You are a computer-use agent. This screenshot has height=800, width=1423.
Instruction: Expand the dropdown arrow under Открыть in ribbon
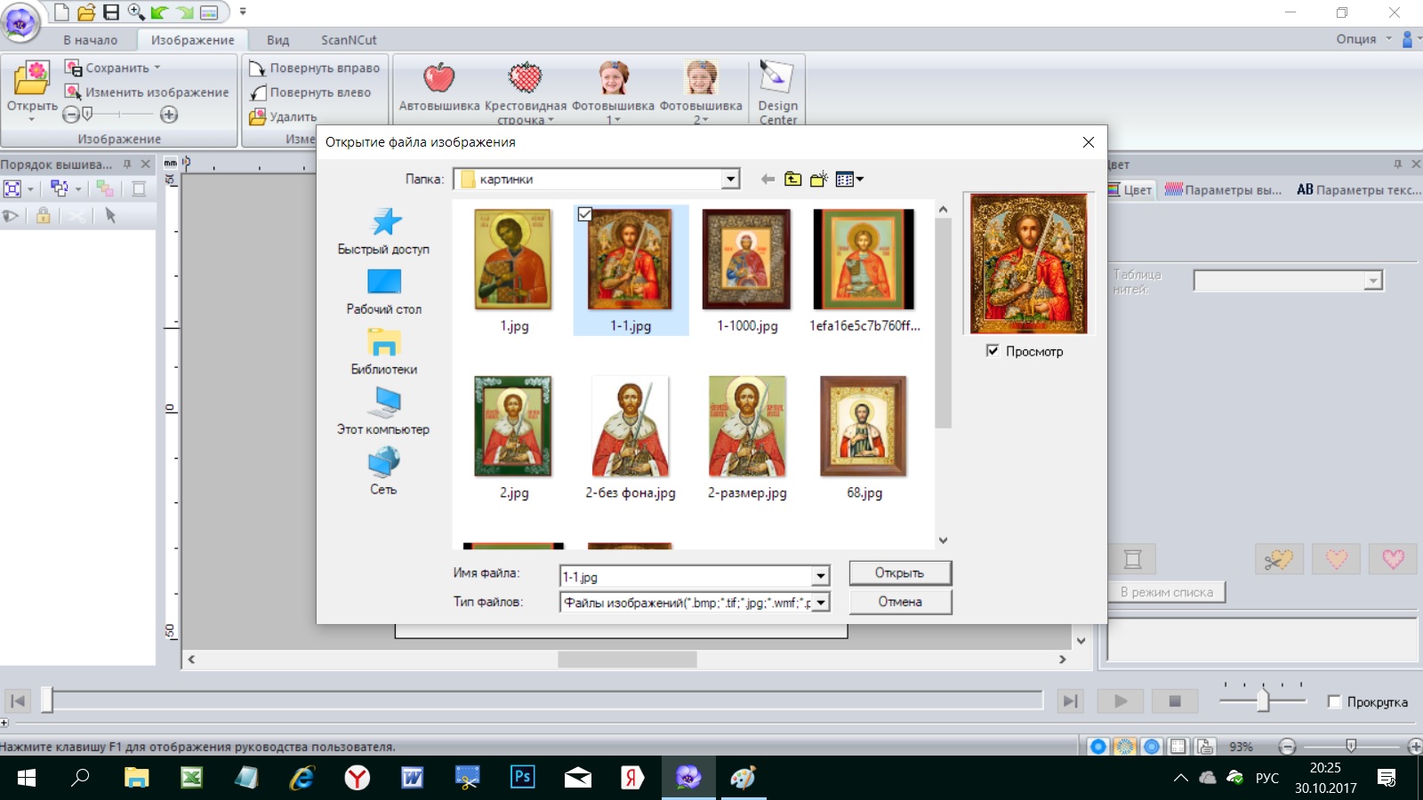point(32,120)
